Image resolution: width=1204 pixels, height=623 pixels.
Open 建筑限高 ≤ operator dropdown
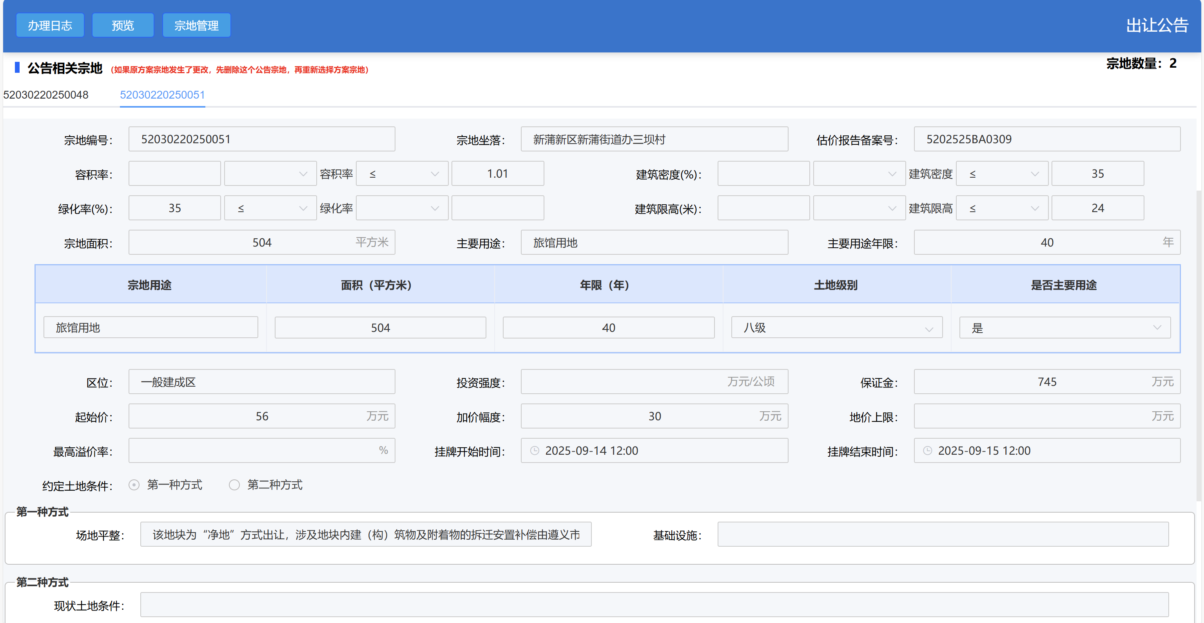pyautogui.click(x=1002, y=209)
